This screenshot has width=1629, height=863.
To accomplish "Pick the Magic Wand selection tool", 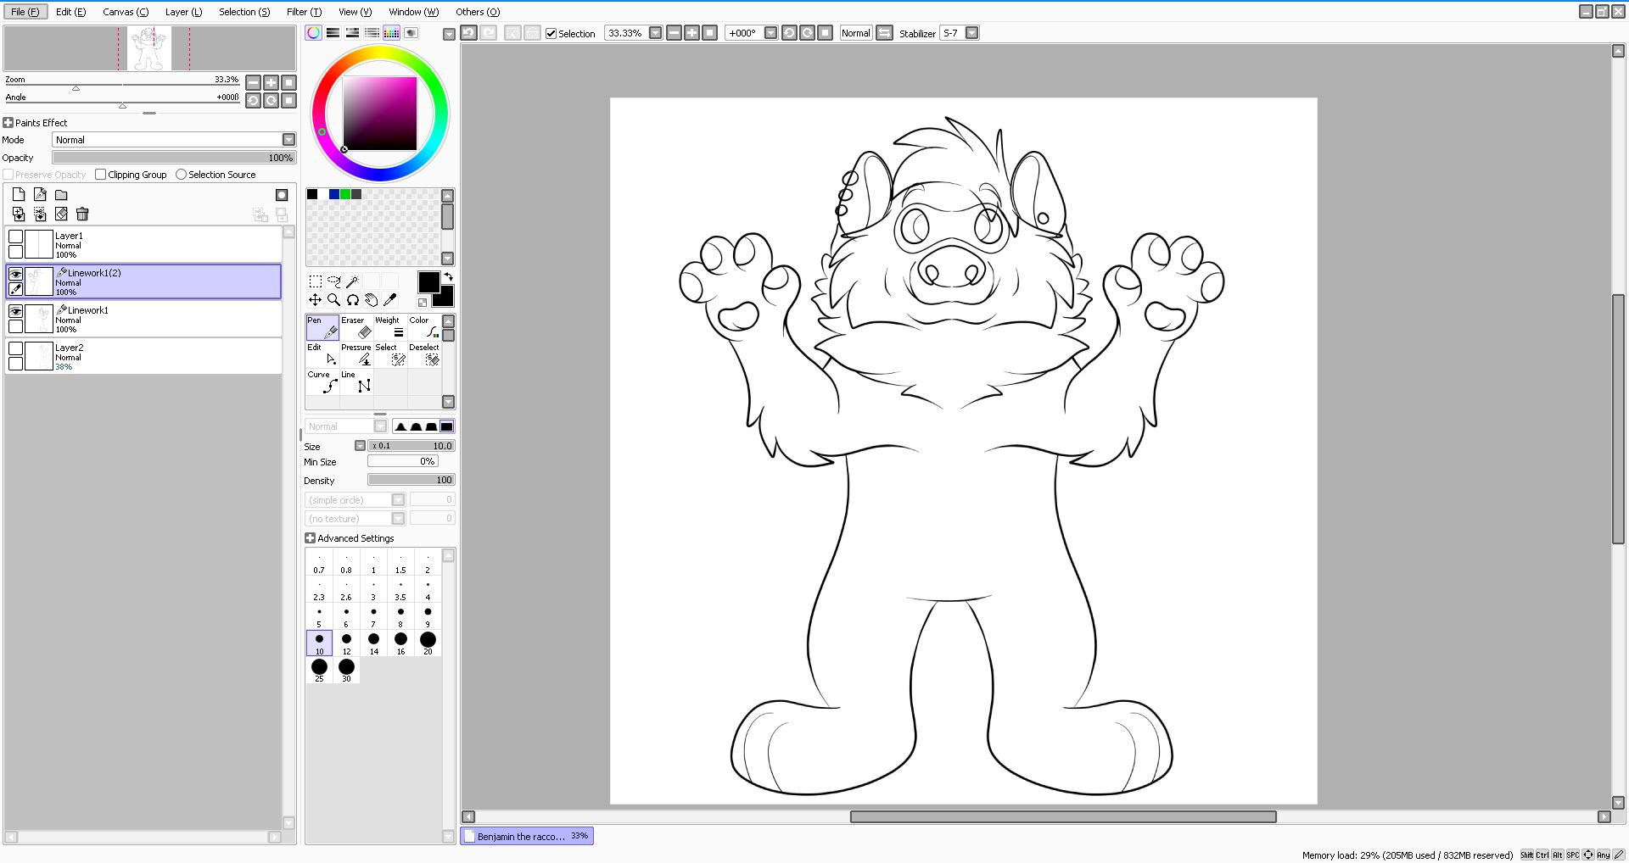I will coord(352,281).
